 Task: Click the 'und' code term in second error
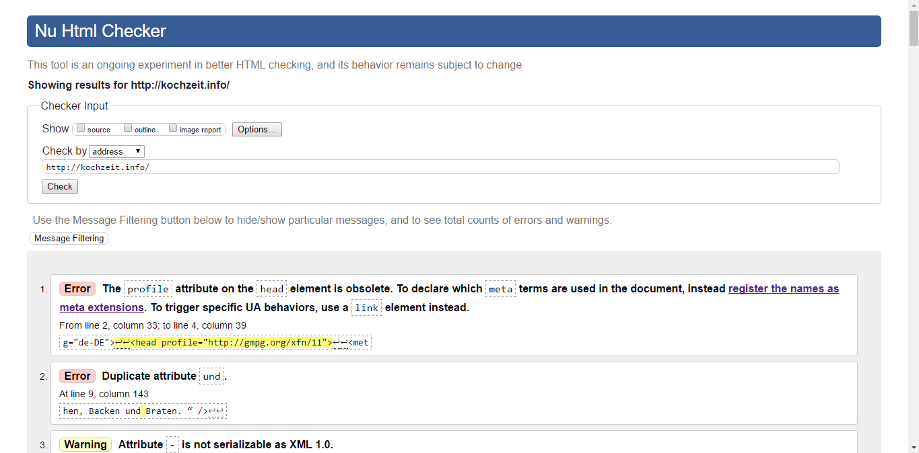[x=211, y=376]
